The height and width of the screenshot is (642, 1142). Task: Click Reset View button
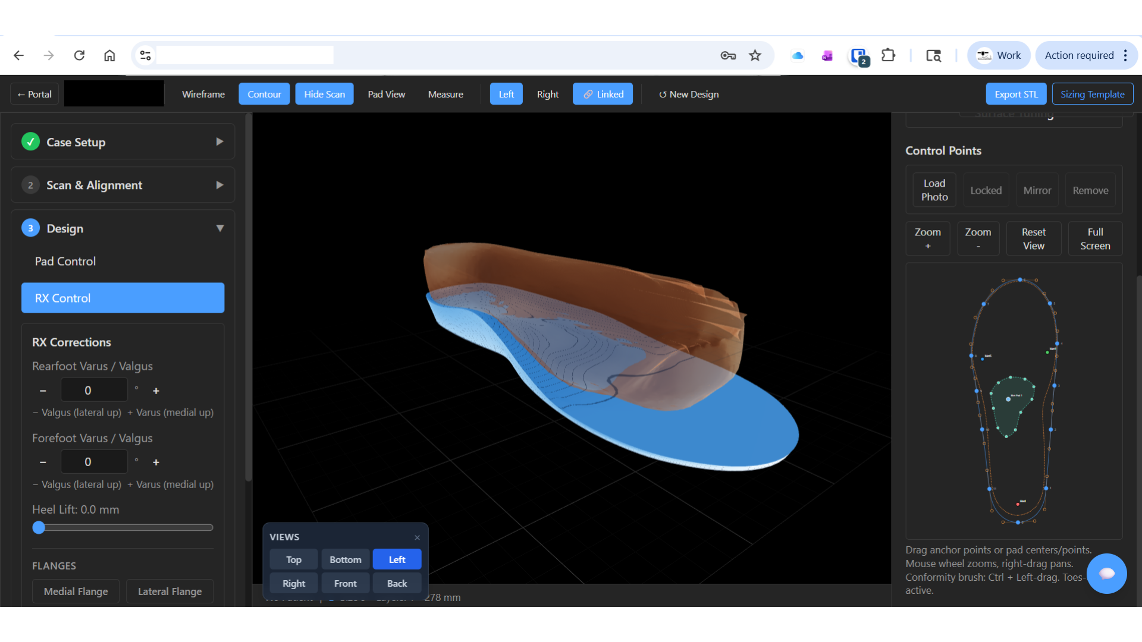[1033, 238]
